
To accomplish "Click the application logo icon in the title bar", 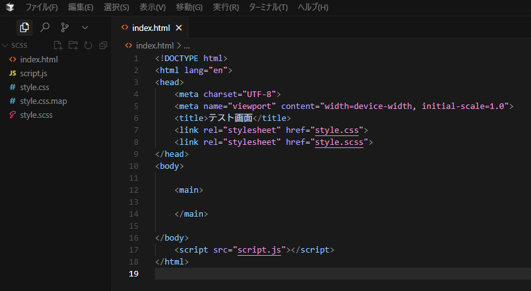I will [x=10, y=7].
